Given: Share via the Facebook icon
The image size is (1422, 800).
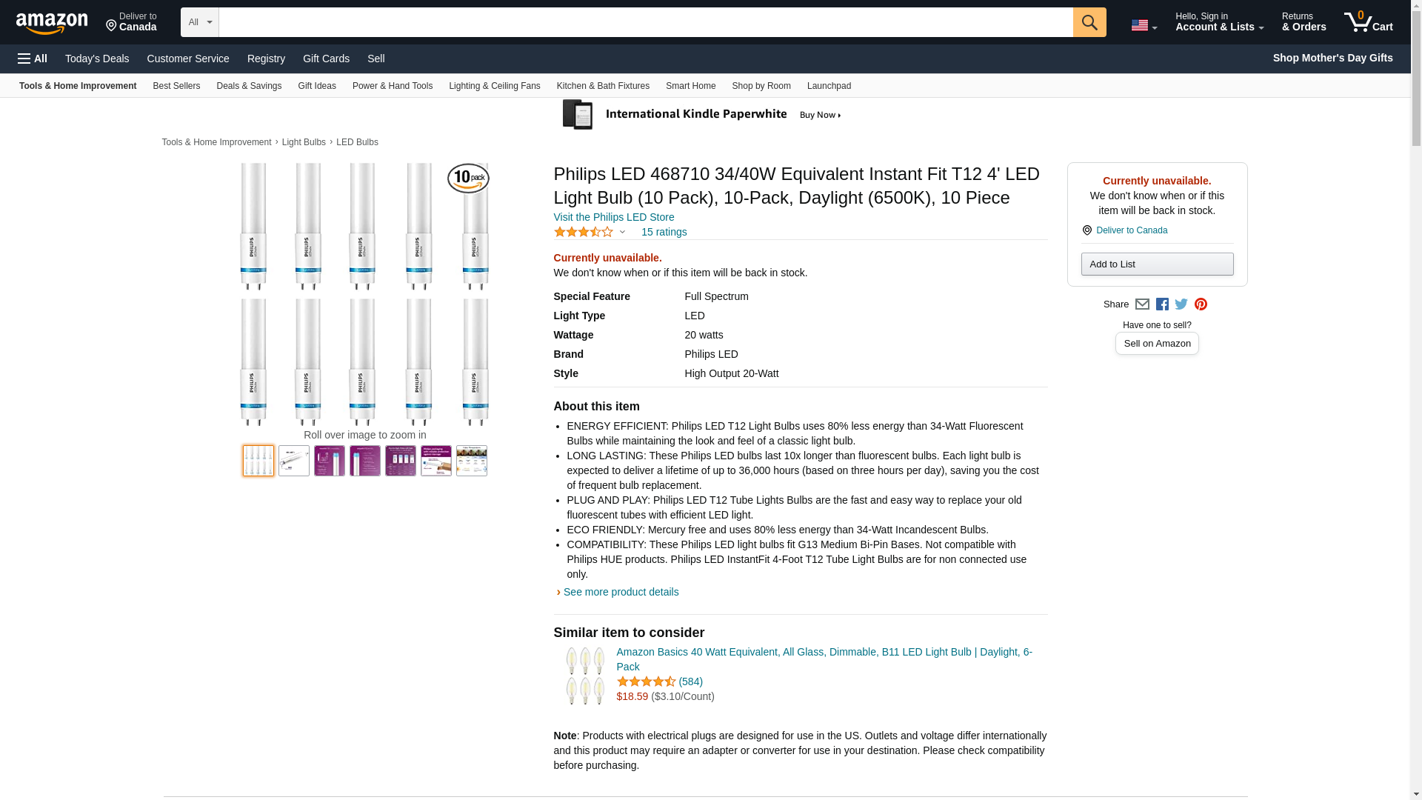Looking at the screenshot, I should coord(1161,304).
